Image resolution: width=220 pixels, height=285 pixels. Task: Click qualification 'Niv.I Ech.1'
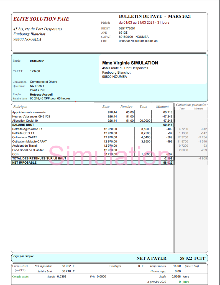[x=37, y=86]
